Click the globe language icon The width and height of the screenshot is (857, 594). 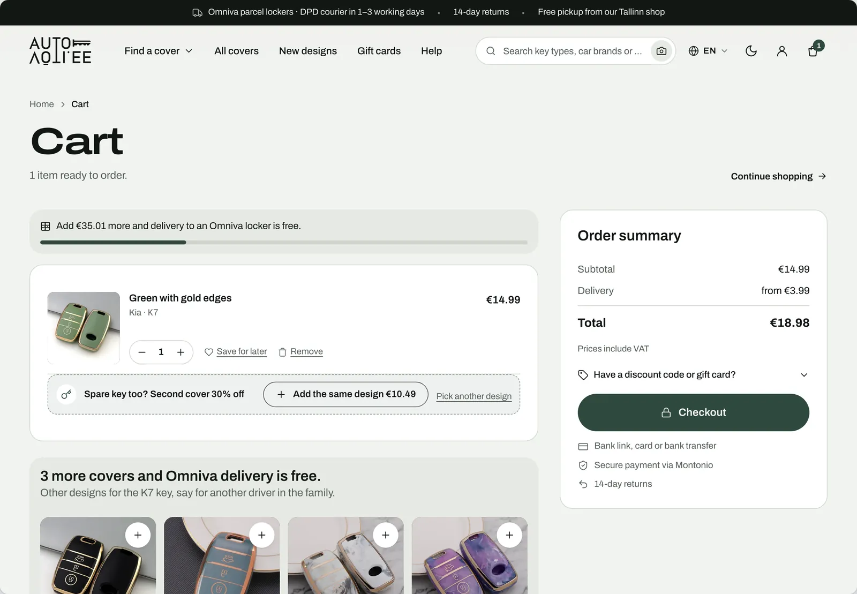point(694,51)
